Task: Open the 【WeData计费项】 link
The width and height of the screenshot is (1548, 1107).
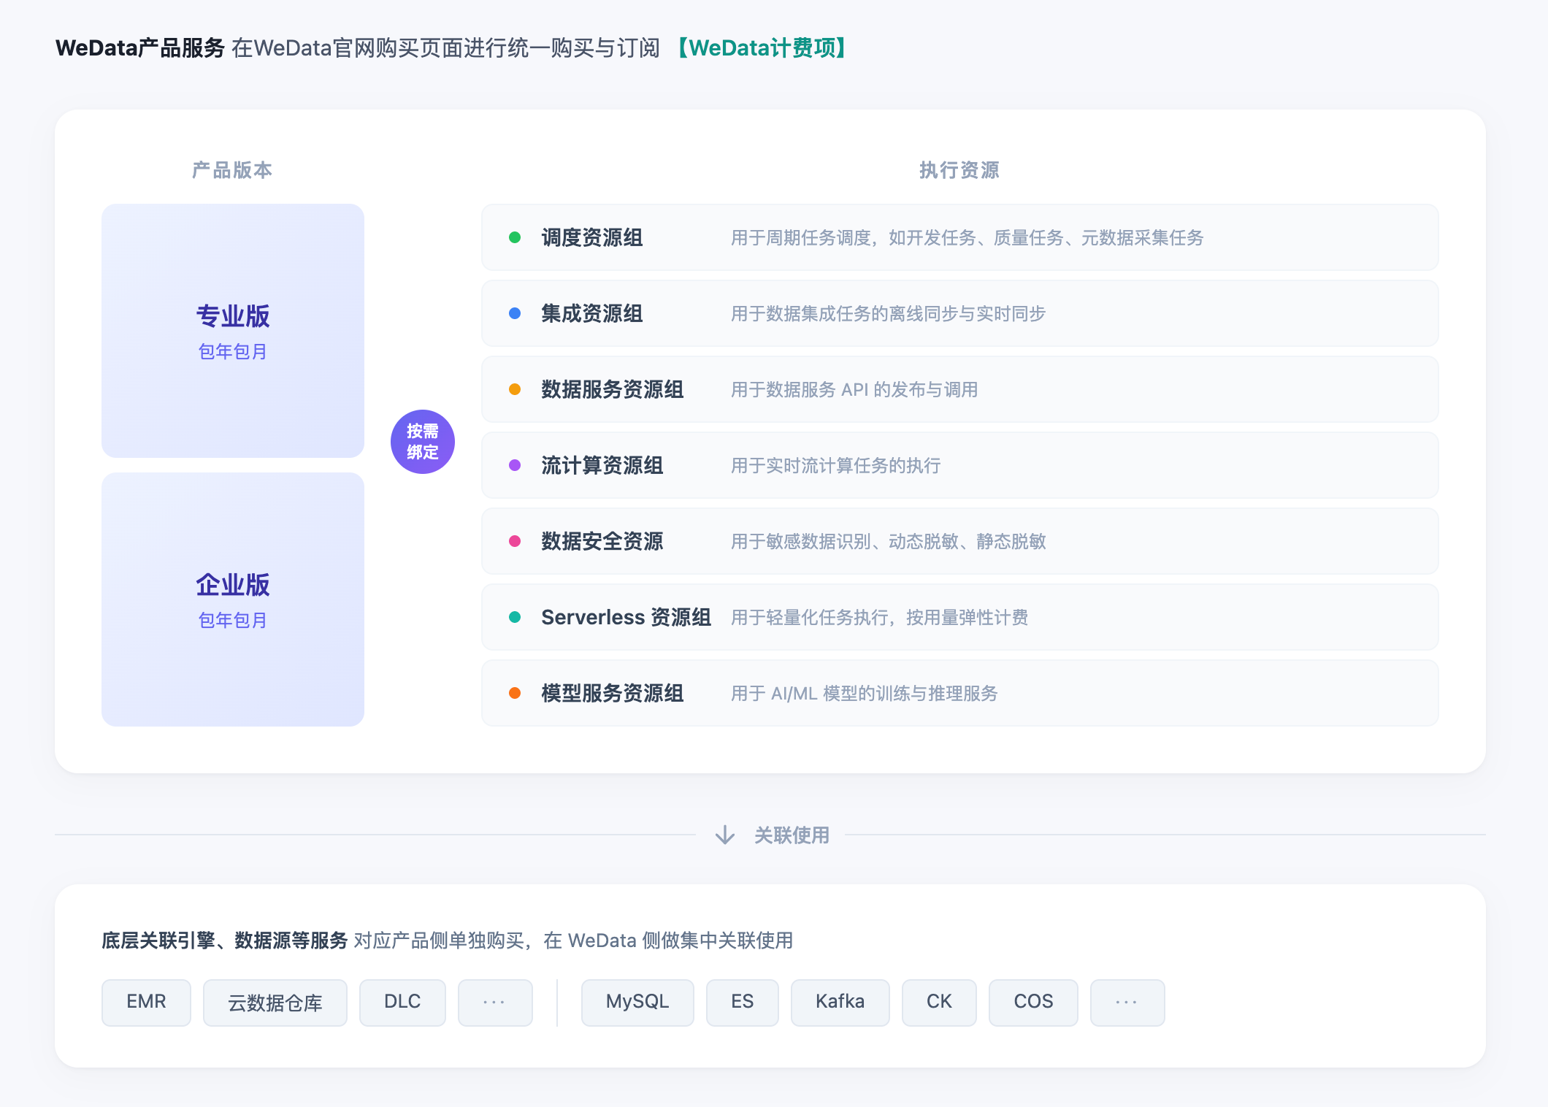Action: tap(760, 48)
